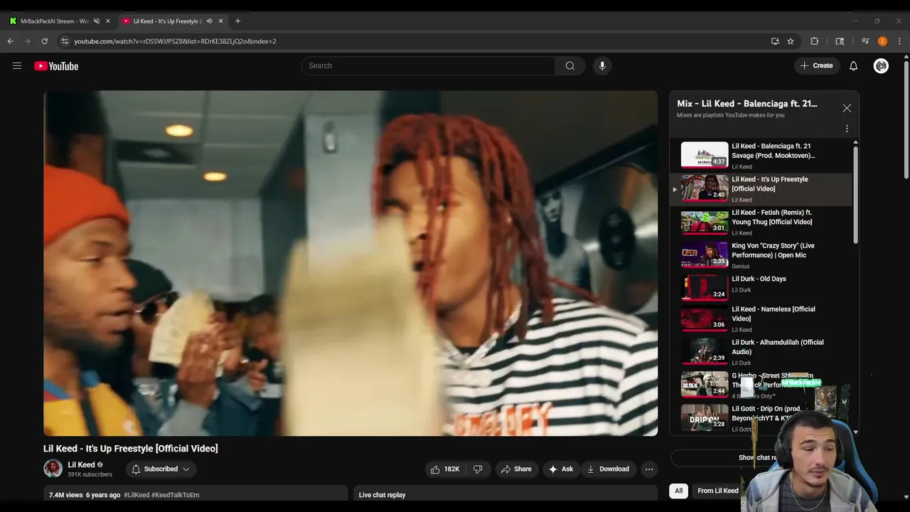
Task: Open the Live chat replay panel
Action: pyautogui.click(x=505, y=495)
